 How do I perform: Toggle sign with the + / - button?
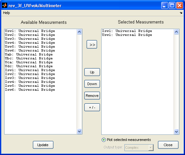[92, 107]
